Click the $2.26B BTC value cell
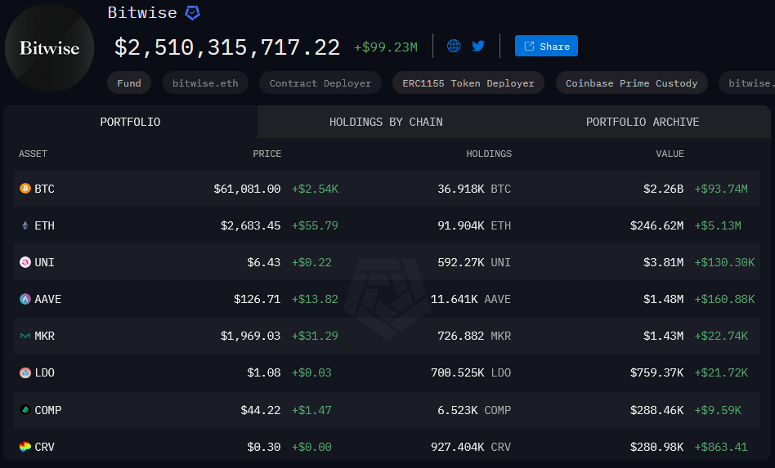 tap(663, 189)
